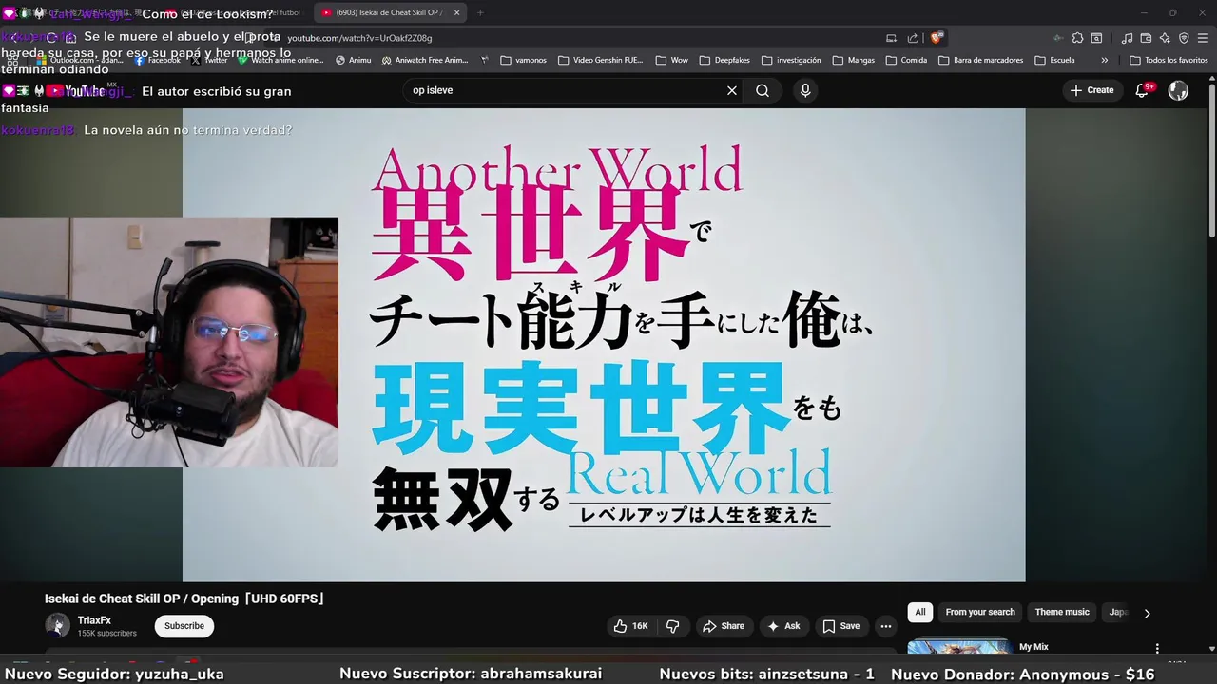Open a new browser tab with plus
Image resolution: width=1217 pixels, height=684 pixels.
click(480, 12)
